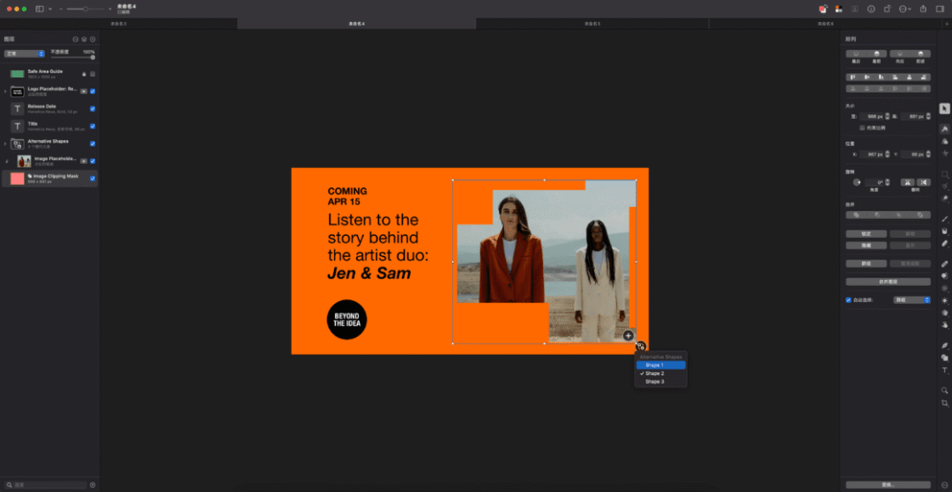Open the blend mode dropdown
This screenshot has width=952, height=492.
pyautogui.click(x=25, y=54)
